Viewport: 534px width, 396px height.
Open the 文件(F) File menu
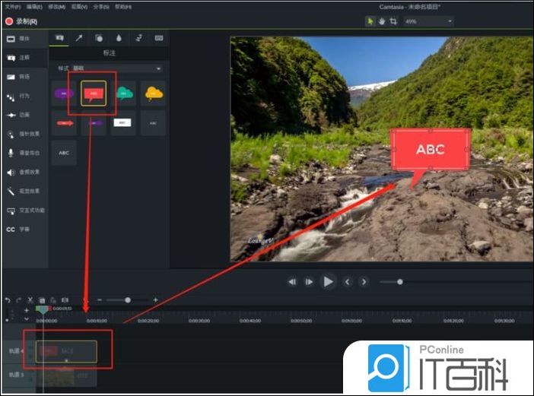13,7
